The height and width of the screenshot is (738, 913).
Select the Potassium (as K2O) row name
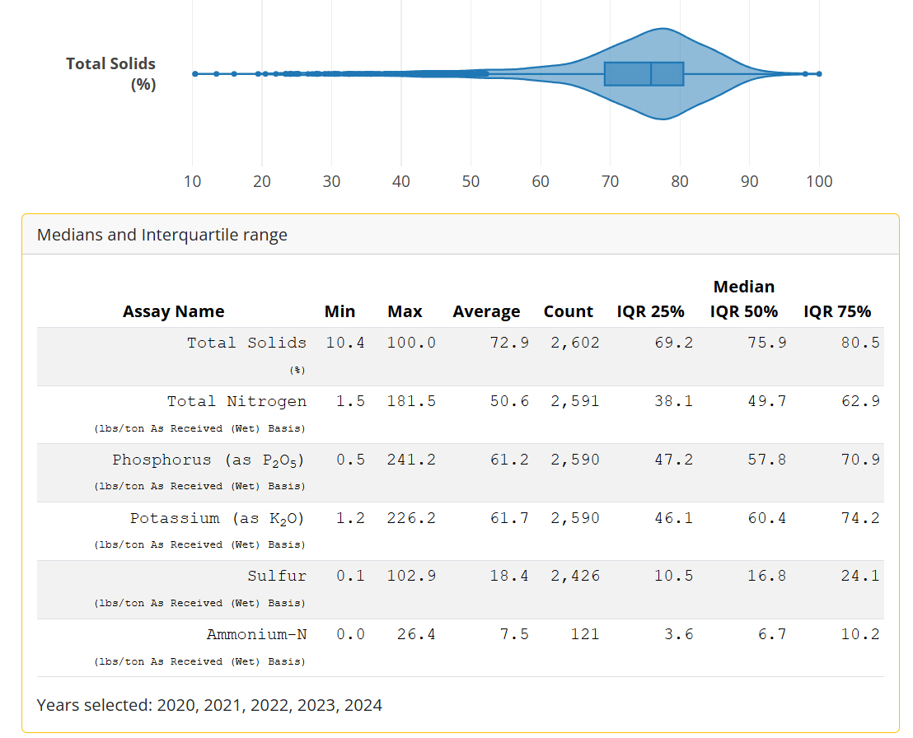pos(218,518)
